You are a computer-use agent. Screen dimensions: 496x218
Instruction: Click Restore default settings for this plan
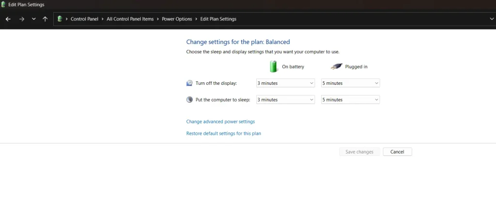coord(224,134)
